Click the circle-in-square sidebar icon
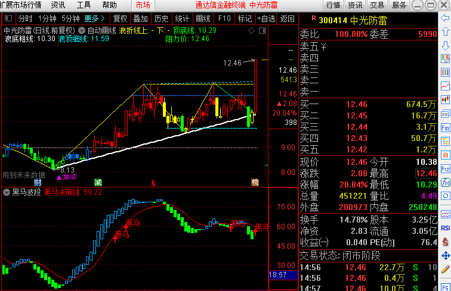The height and width of the screenshot is (291, 451). pyautogui.click(x=445, y=196)
